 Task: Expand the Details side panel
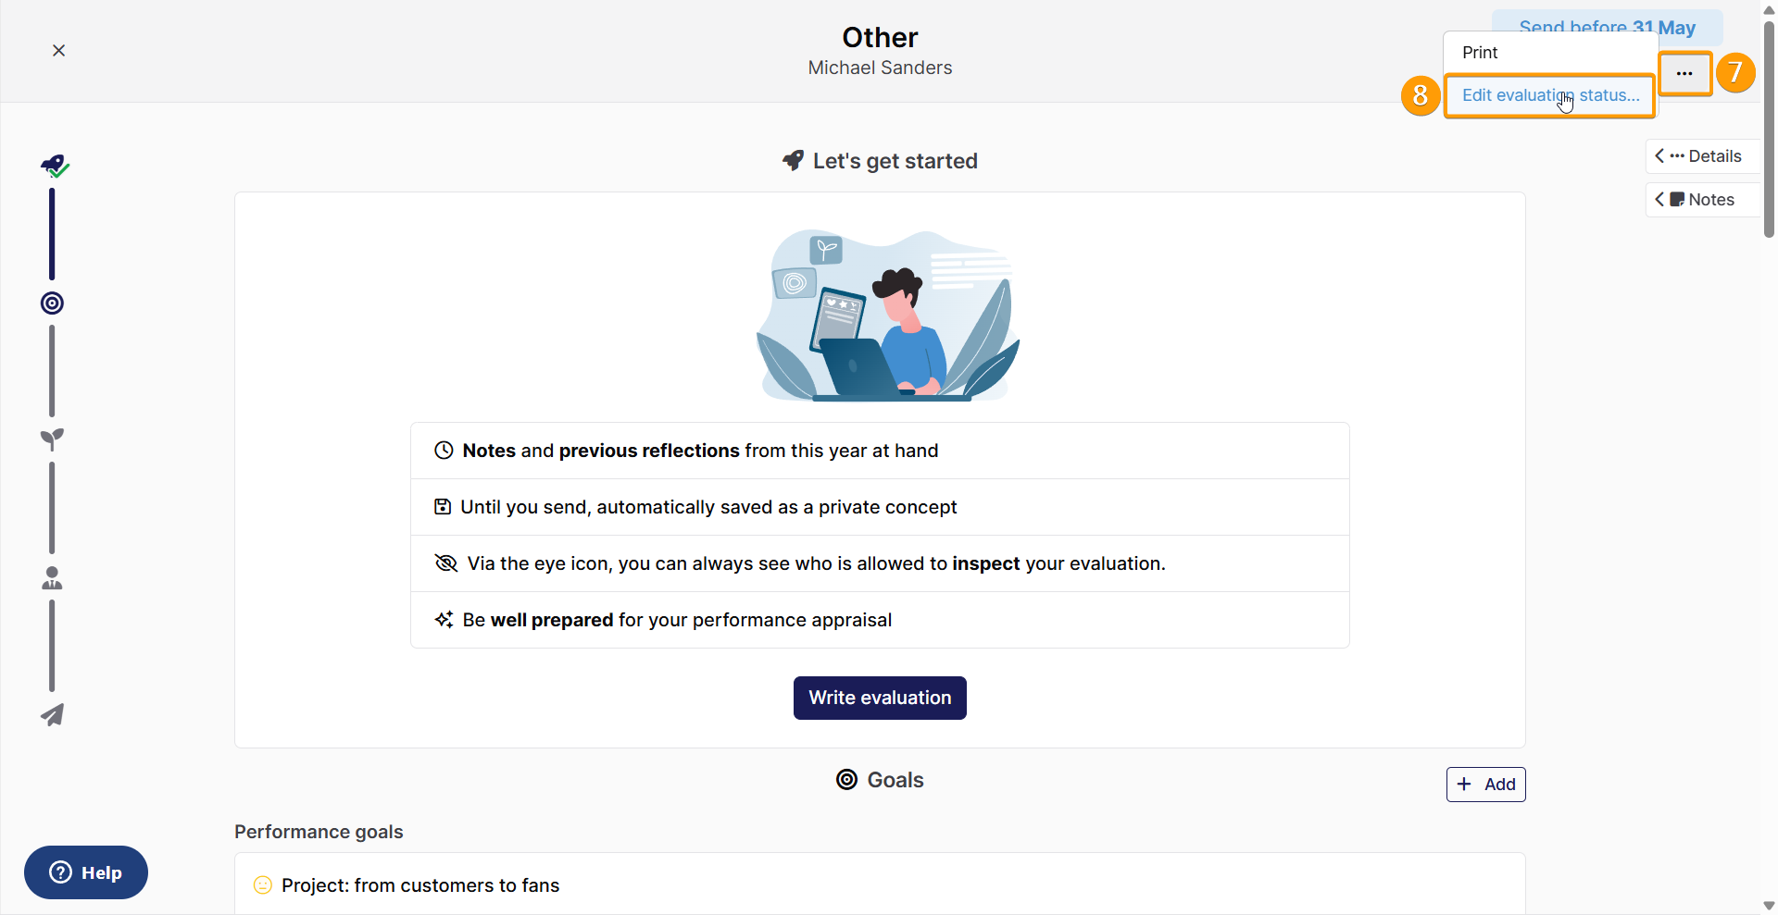coord(1702,156)
